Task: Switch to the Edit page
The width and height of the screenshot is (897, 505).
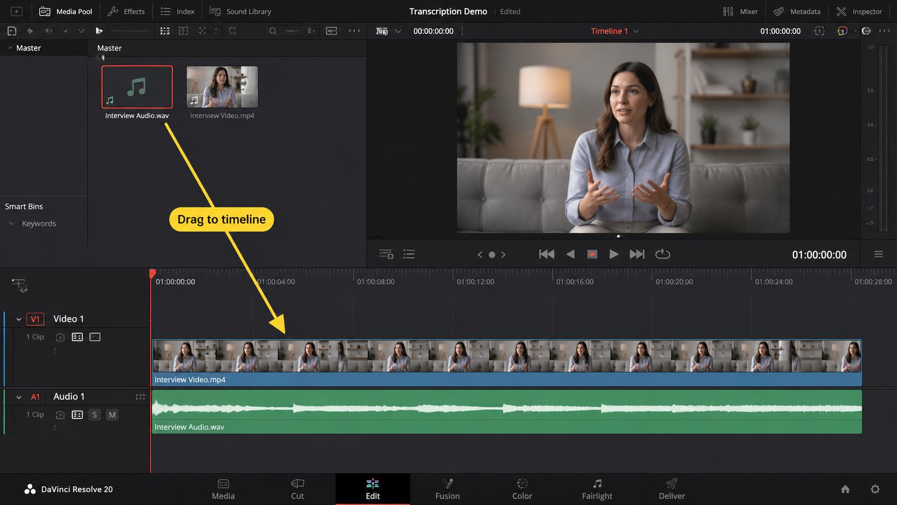Action: 373,489
